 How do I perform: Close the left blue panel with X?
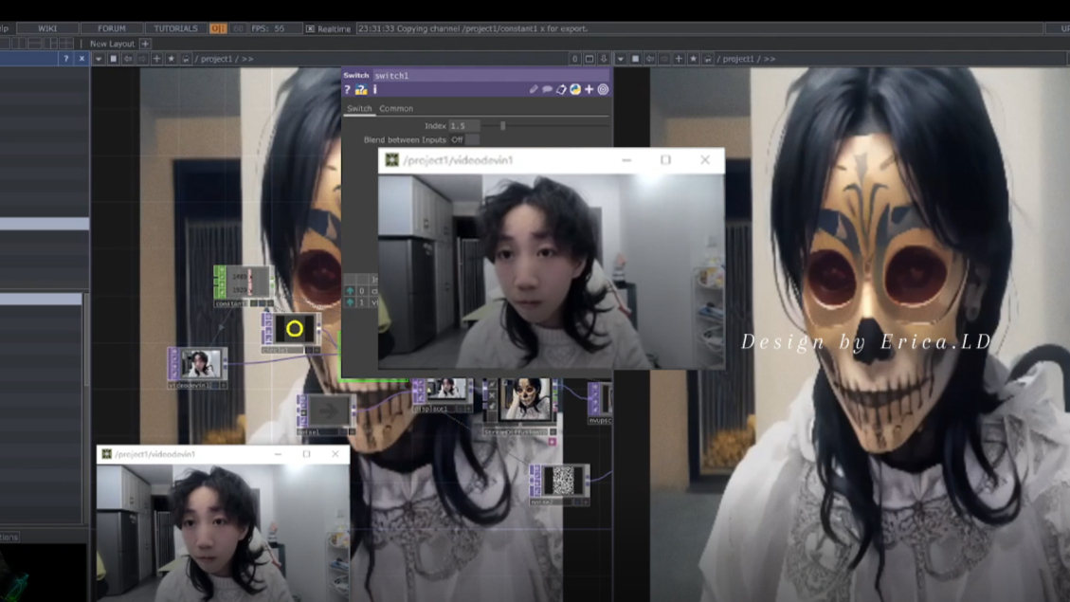click(82, 59)
